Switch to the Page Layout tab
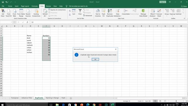 click(x=25, y=6)
